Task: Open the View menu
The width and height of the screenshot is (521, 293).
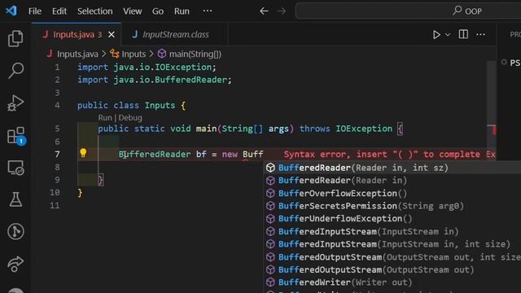Action: coord(132,11)
